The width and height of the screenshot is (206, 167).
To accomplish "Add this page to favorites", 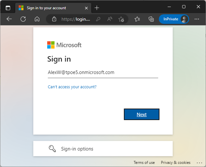I will point(121,19).
